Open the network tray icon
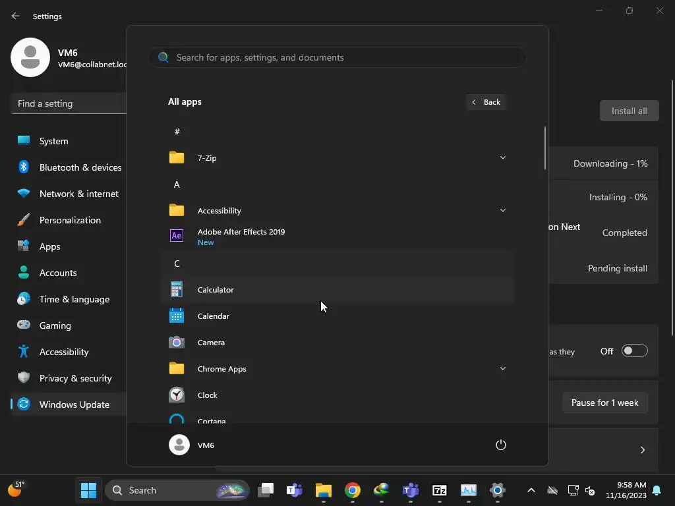 (573, 490)
